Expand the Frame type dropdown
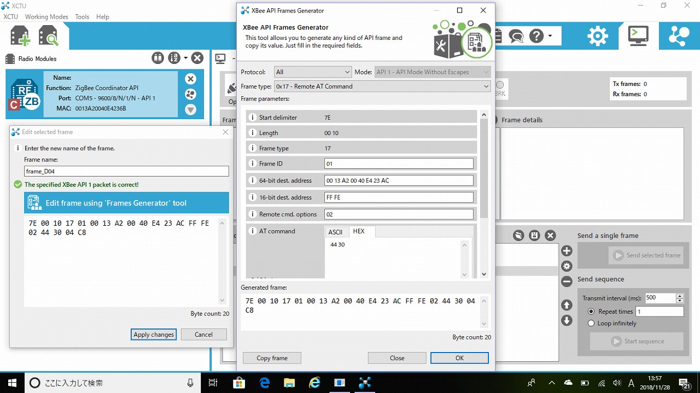700x393 pixels. (382, 86)
